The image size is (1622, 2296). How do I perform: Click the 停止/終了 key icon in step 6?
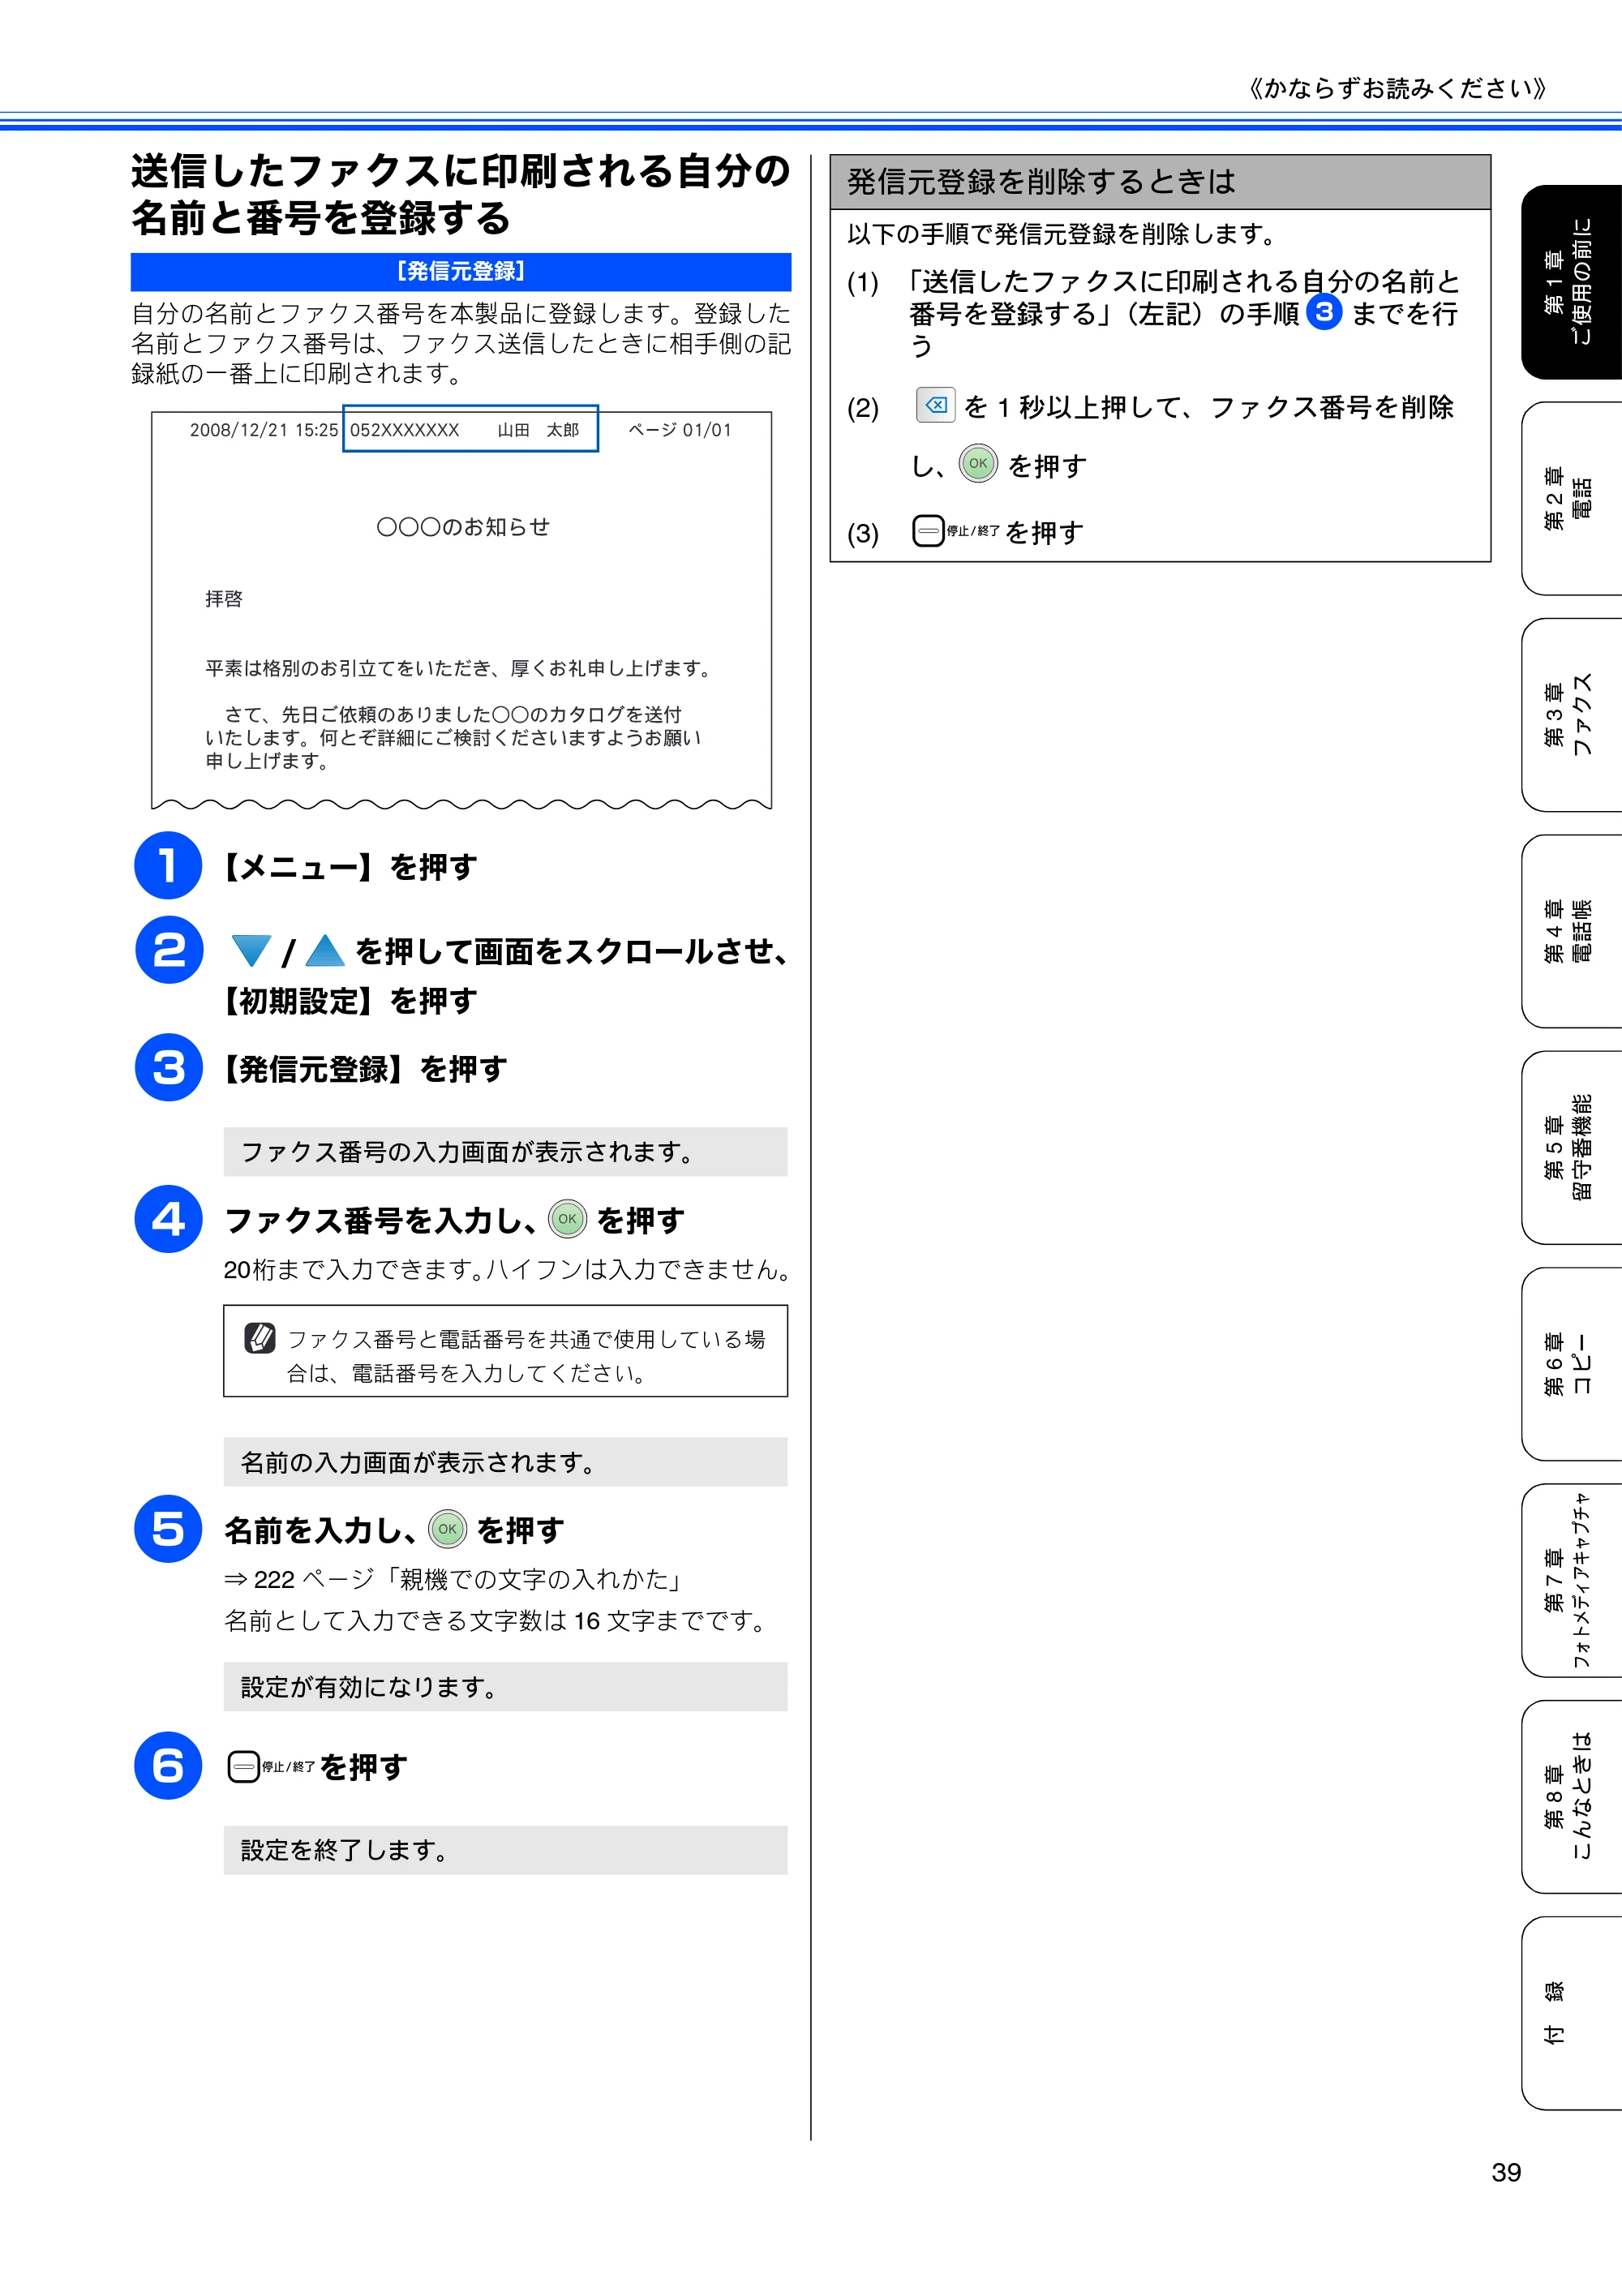point(270,1767)
